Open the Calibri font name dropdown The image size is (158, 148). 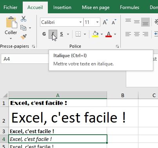[80, 22]
